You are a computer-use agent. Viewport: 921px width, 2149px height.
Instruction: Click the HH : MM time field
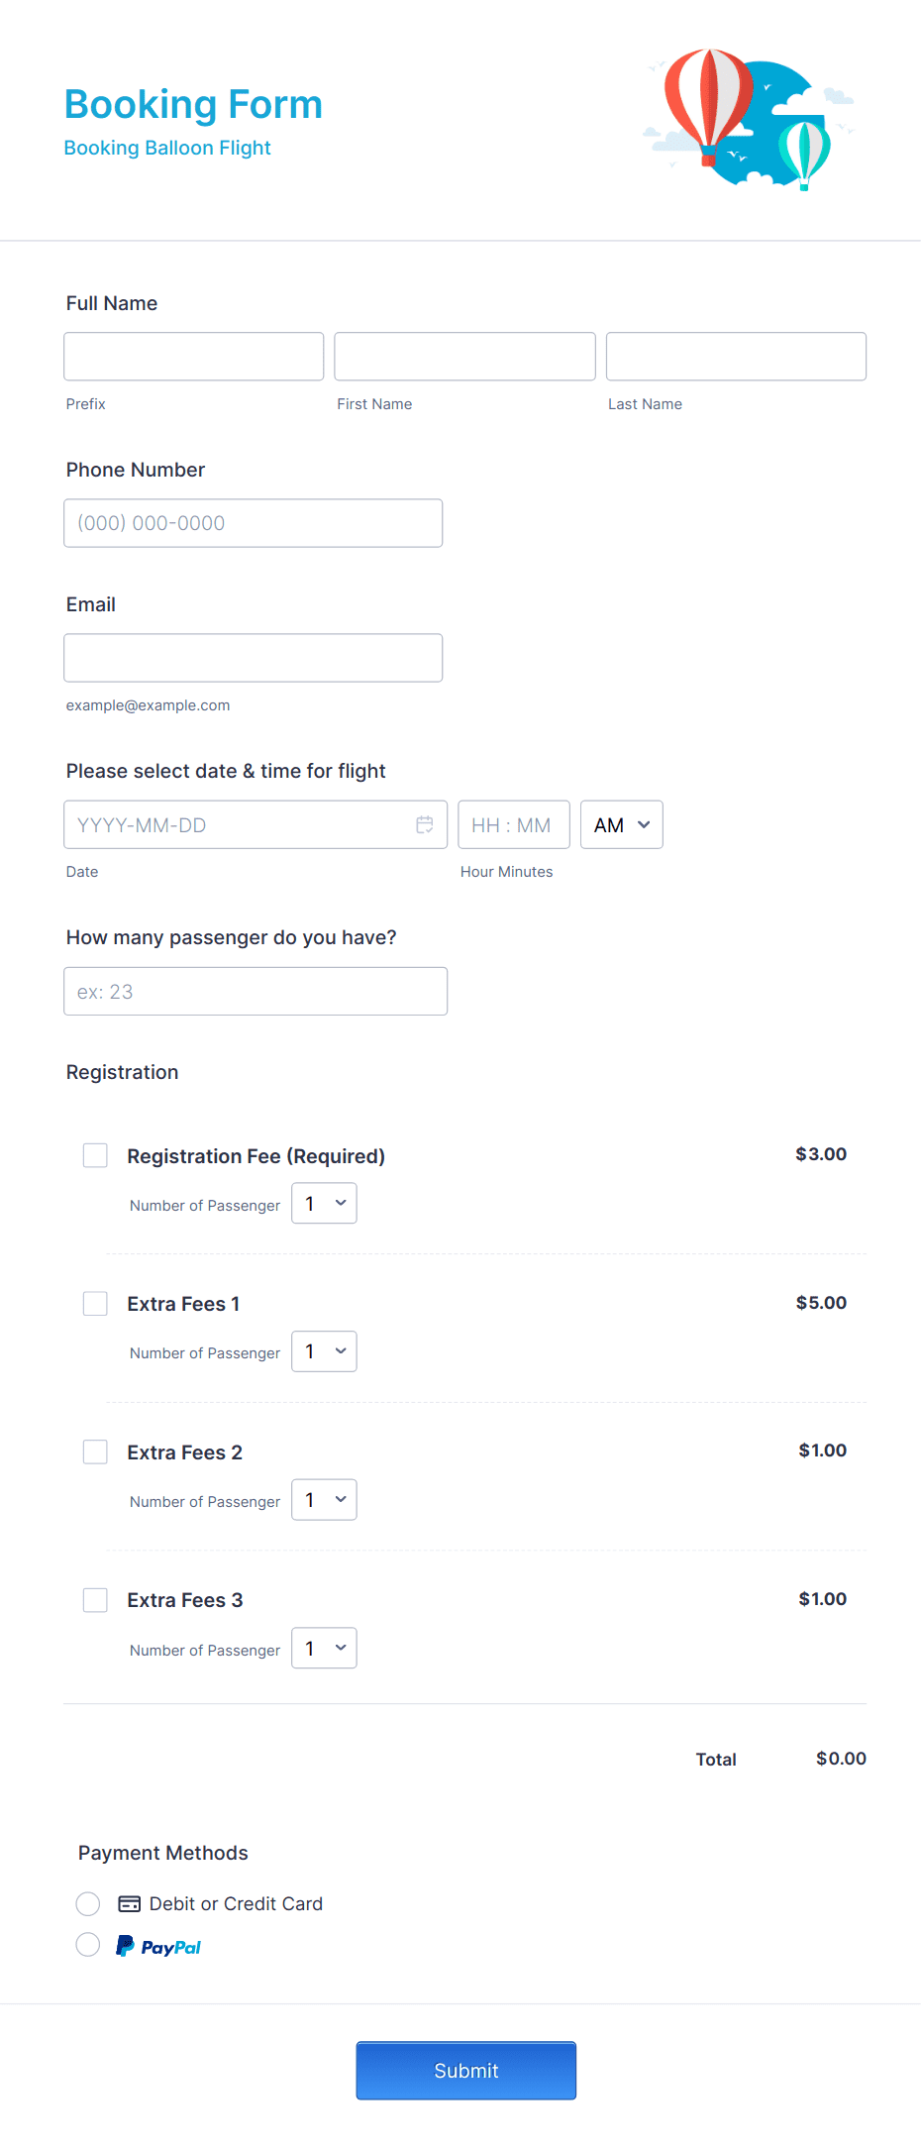pyautogui.click(x=513, y=823)
